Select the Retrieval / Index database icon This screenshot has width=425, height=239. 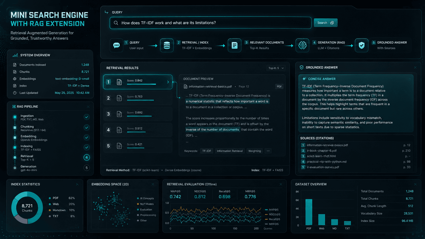point(167,45)
